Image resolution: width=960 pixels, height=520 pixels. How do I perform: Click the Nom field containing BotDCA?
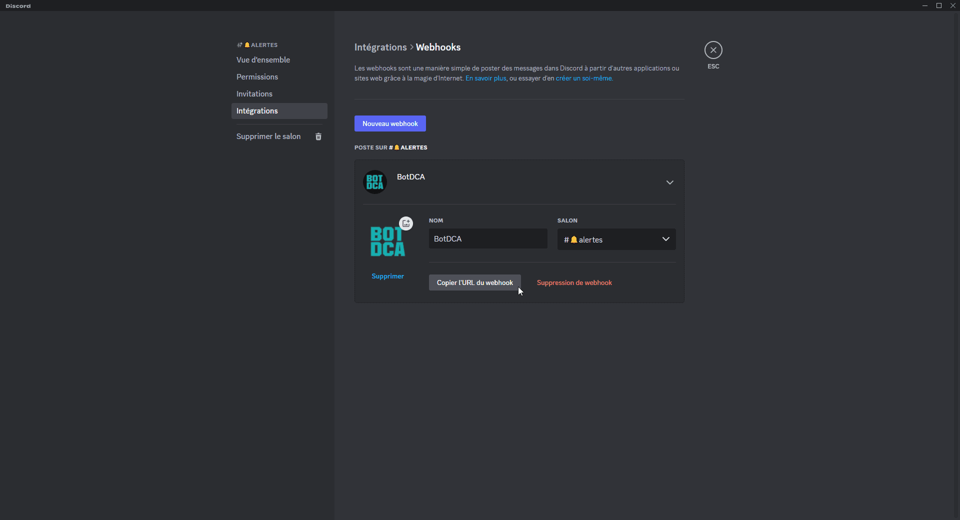[487, 239]
